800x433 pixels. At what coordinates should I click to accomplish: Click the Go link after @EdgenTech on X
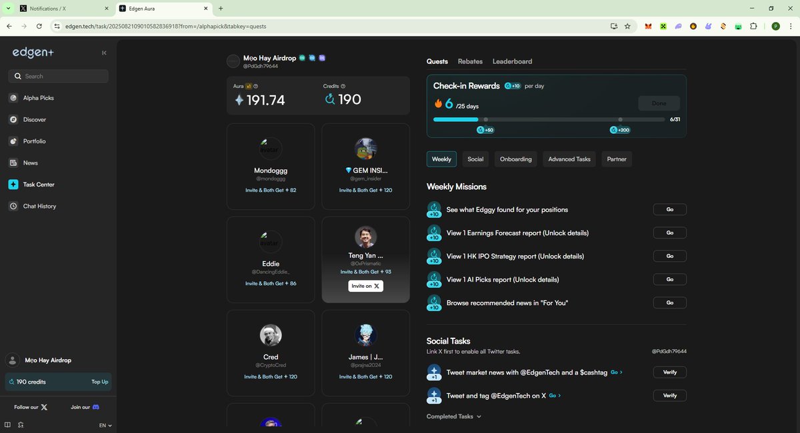pos(555,396)
